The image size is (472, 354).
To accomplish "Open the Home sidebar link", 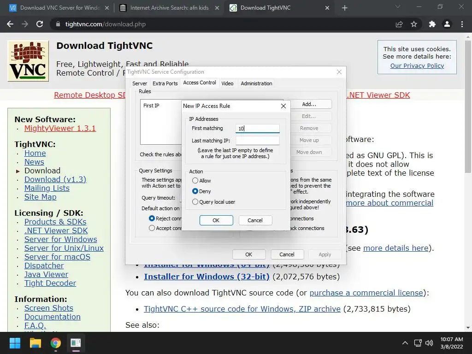I will click(x=35, y=153).
